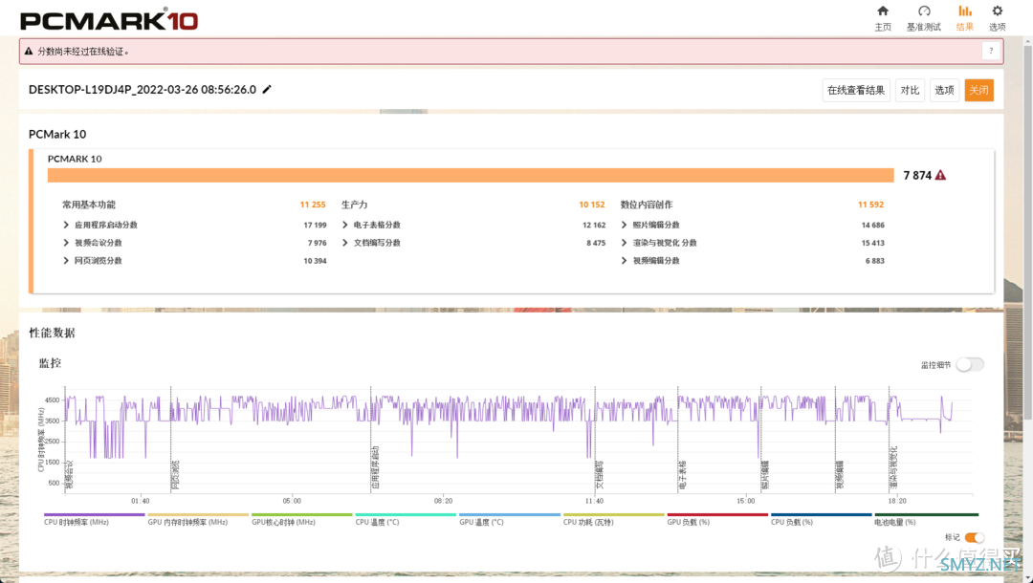The width and height of the screenshot is (1033, 583).
Task: Go to the 主页 home icon
Action: (883, 11)
